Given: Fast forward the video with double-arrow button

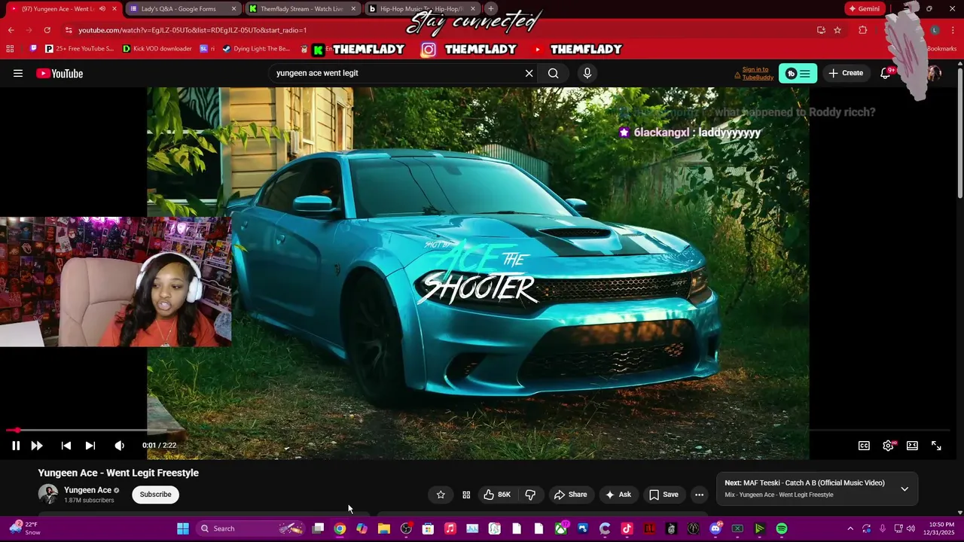Looking at the screenshot, I should click(x=36, y=446).
